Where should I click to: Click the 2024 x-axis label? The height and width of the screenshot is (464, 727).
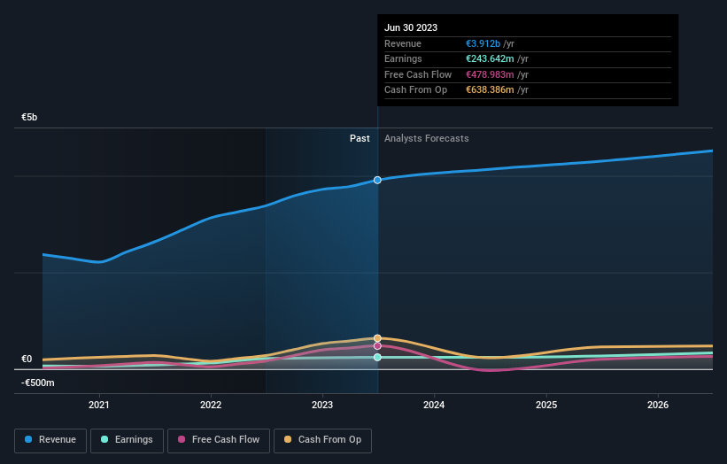(434, 405)
